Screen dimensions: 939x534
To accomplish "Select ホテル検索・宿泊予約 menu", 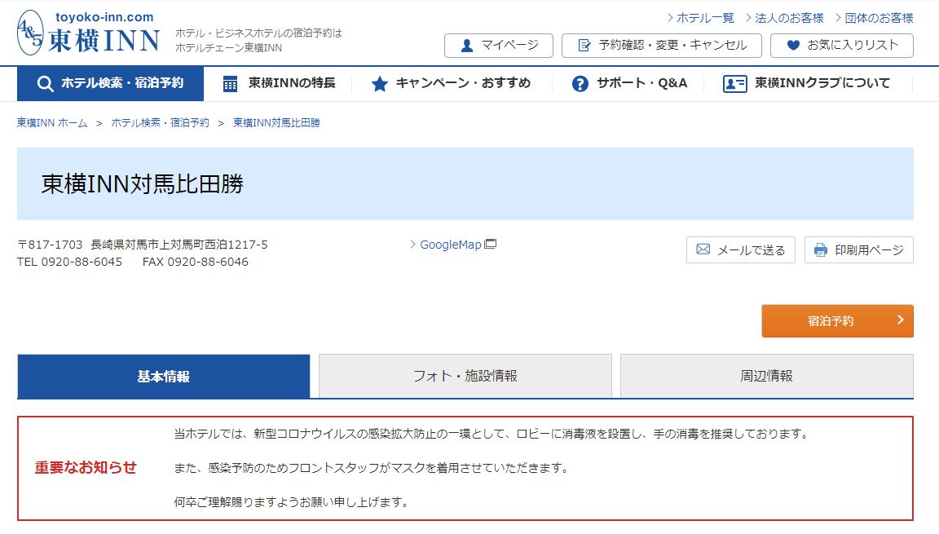I will pyautogui.click(x=110, y=84).
